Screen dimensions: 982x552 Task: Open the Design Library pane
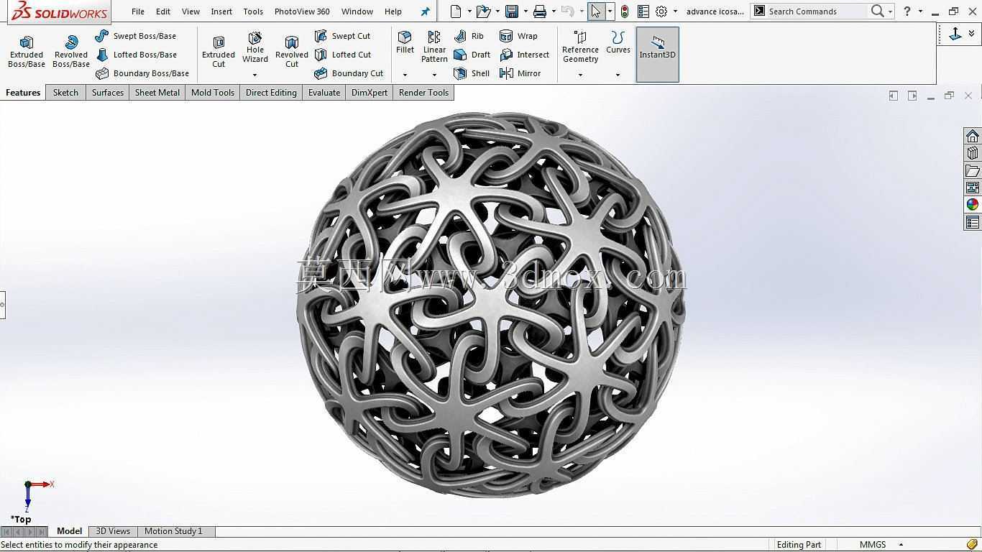(x=973, y=154)
